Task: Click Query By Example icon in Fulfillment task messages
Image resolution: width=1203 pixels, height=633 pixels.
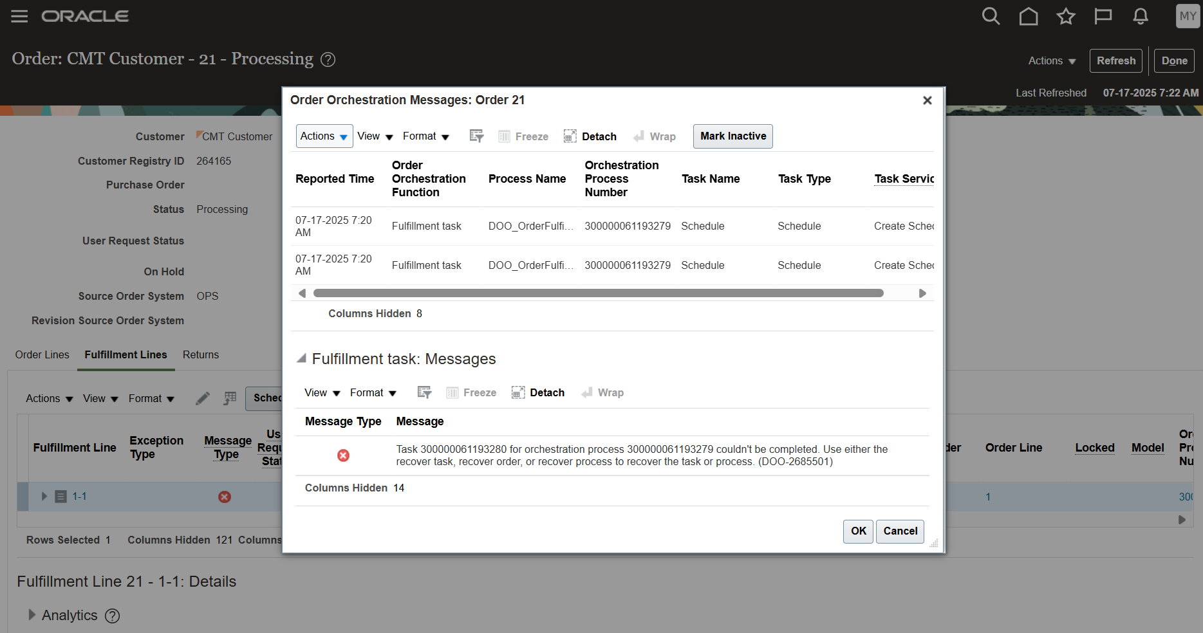Action: (x=424, y=392)
